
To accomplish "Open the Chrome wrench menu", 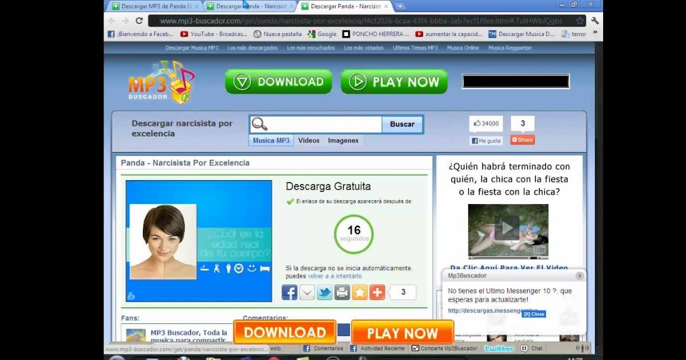I will pos(595,21).
